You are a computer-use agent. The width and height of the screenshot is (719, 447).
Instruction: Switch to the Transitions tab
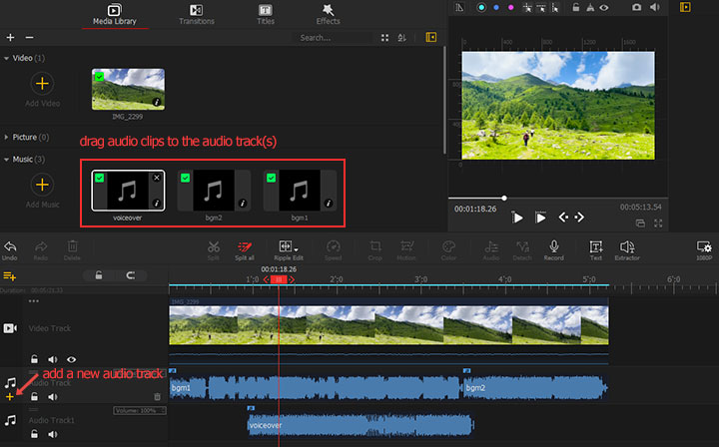(x=196, y=13)
